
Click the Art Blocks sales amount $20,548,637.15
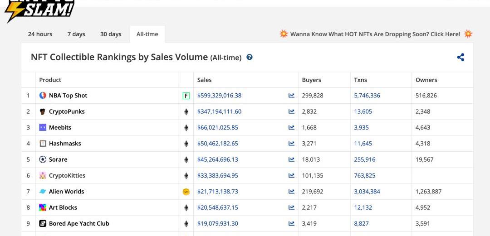pos(217,207)
